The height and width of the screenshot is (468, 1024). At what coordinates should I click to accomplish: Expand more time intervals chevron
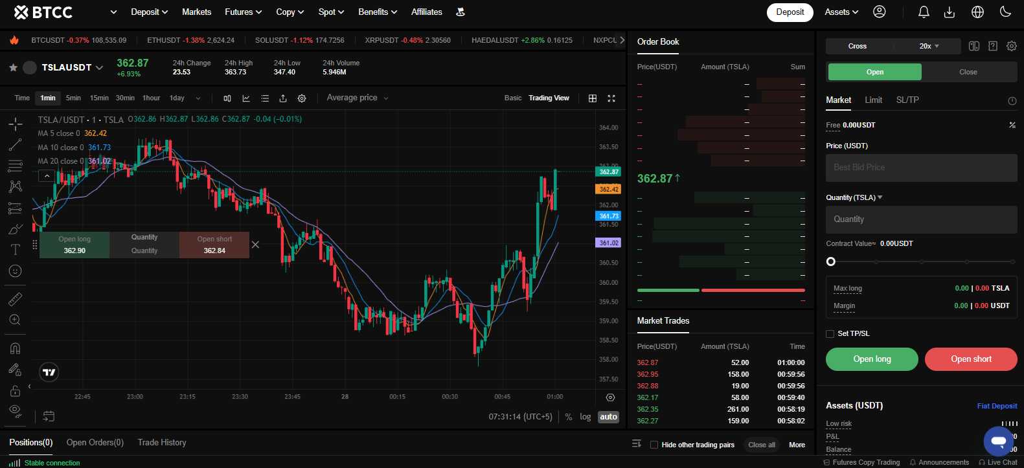[198, 98]
